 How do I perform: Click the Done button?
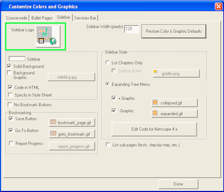tap(178, 184)
